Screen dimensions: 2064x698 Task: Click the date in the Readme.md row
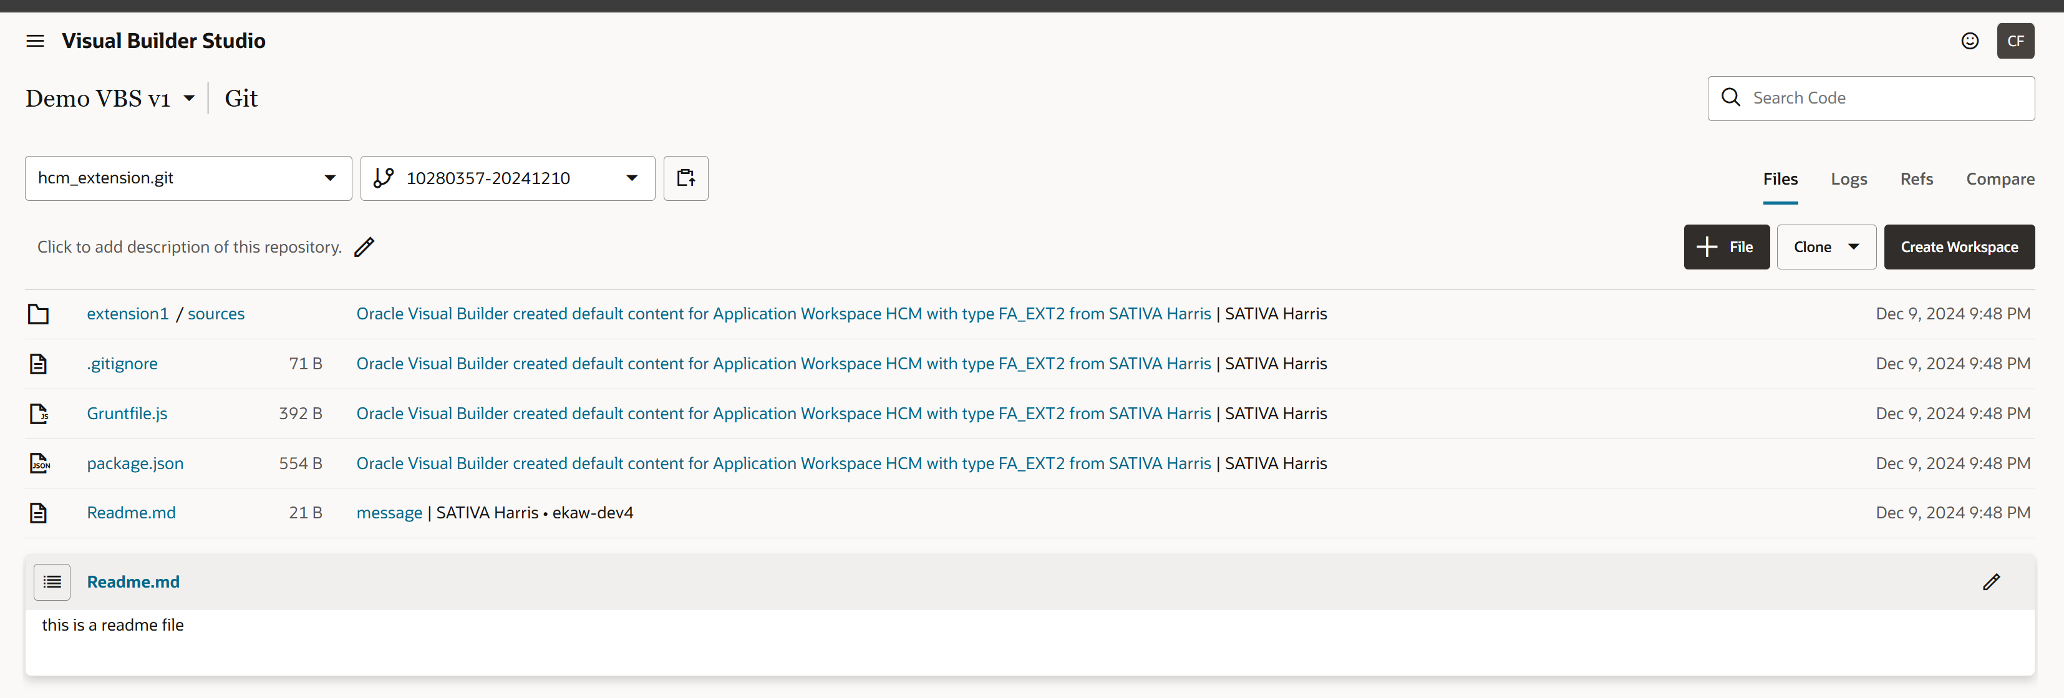click(1952, 513)
